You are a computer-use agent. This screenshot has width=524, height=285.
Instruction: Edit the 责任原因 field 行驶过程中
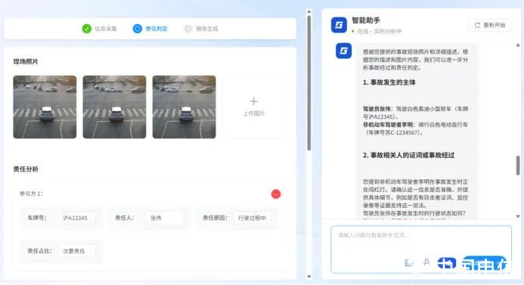(253, 218)
